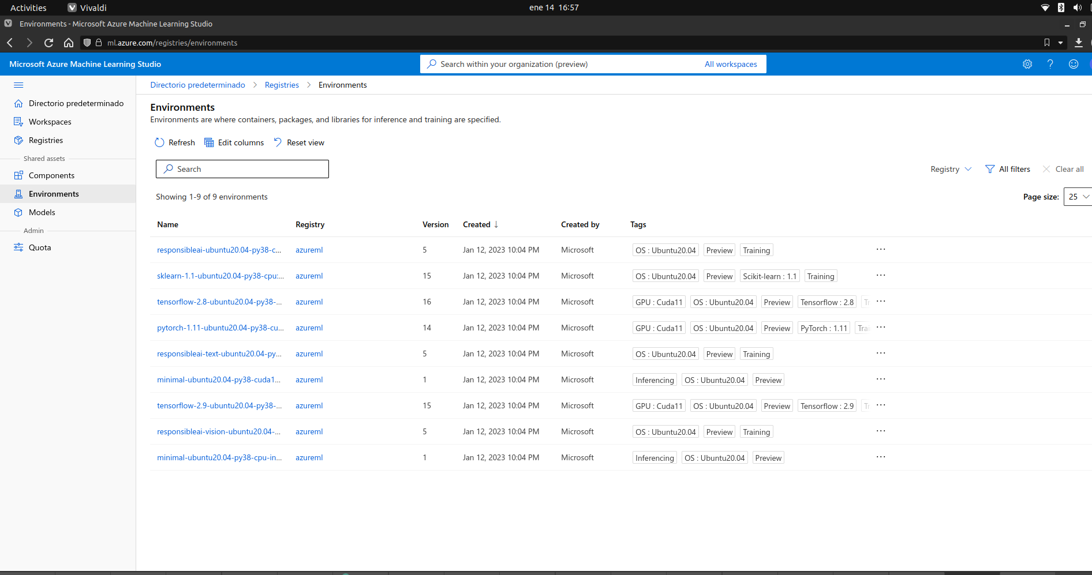Open the Page size dropdown
This screenshot has height=575, width=1092.
pos(1078,197)
